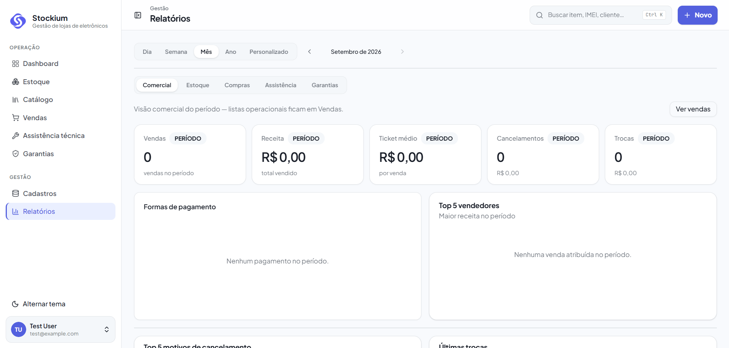This screenshot has height=348, width=729.
Task: Open Cadastros database item
Action: click(x=61, y=194)
